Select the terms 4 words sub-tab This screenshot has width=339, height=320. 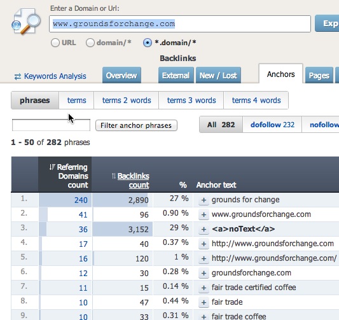click(256, 101)
